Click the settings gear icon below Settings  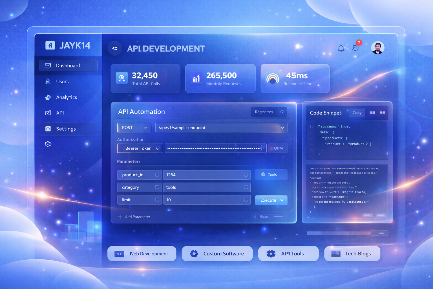click(x=48, y=144)
